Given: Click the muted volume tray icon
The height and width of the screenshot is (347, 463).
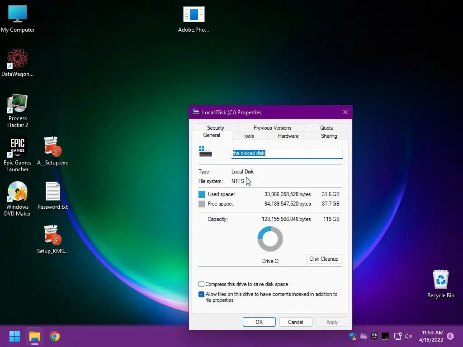Looking at the screenshot, I should click(408, 336).
